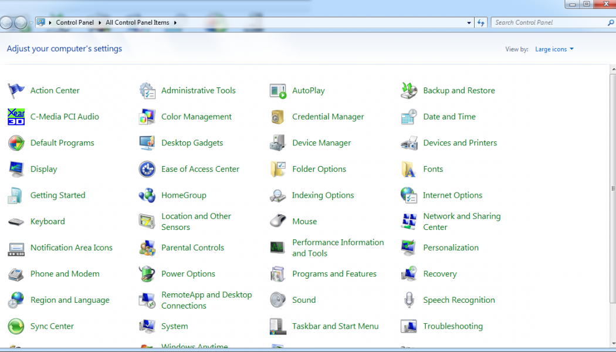
Task: Open the Sync Center green icon
Action: click(16, 326)
